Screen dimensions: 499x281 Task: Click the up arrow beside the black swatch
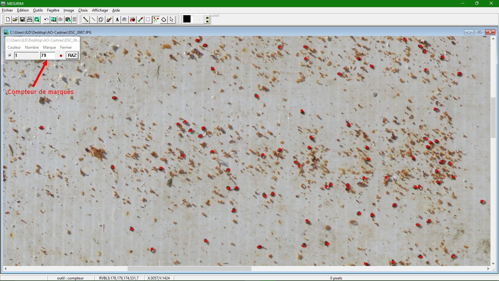click(x=207, y=18)
